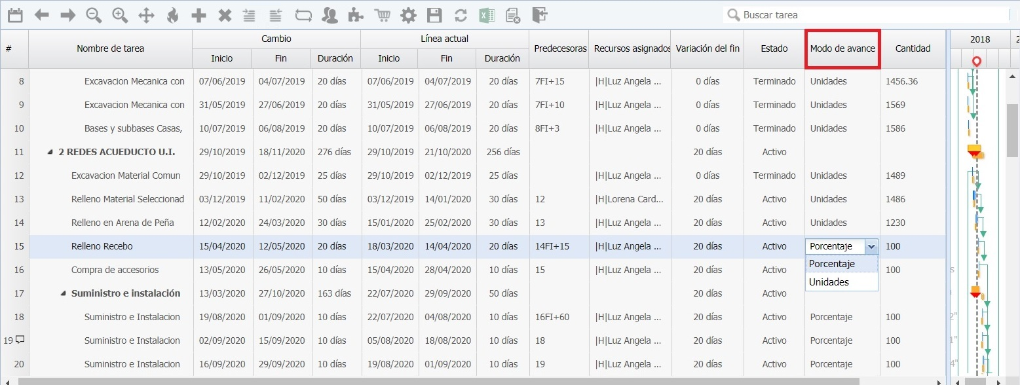Screen dimensions: 1020x385
Task: Click the search magnifier icon
Action: [x=733, y=14]
